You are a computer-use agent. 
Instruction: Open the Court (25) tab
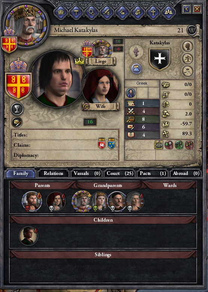pos(120,173)
